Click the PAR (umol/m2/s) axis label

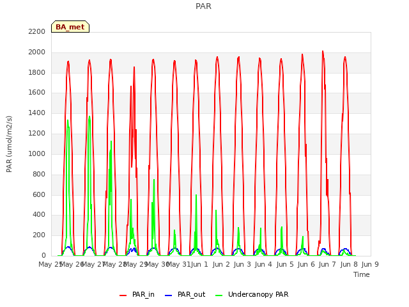coord(9,144)
